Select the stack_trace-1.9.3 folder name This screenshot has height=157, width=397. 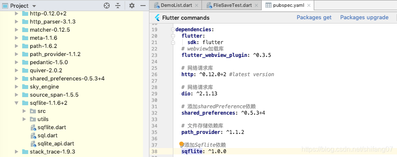coord(53,152)
